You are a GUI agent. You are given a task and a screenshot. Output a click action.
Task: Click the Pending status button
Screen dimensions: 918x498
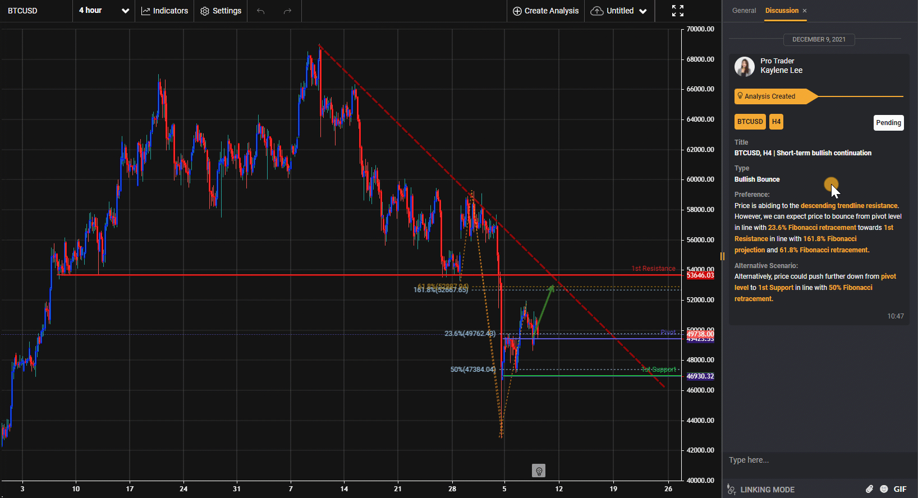pos(888,123)
